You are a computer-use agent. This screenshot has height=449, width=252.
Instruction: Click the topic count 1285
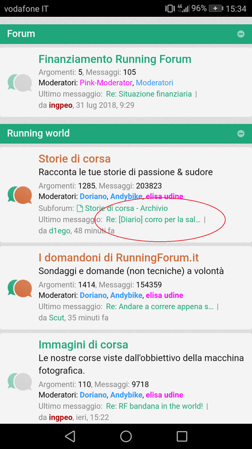[x=87, y=186]
